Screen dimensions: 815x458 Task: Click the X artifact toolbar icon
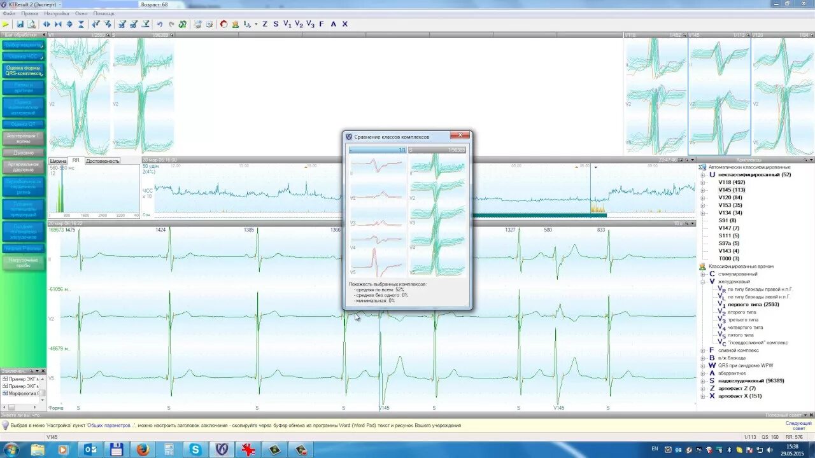(x=345, y=24)
